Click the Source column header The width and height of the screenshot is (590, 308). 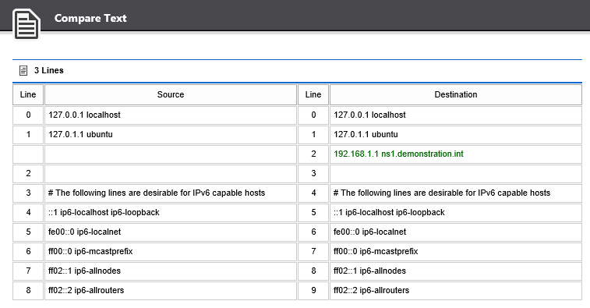pos(171,94)
